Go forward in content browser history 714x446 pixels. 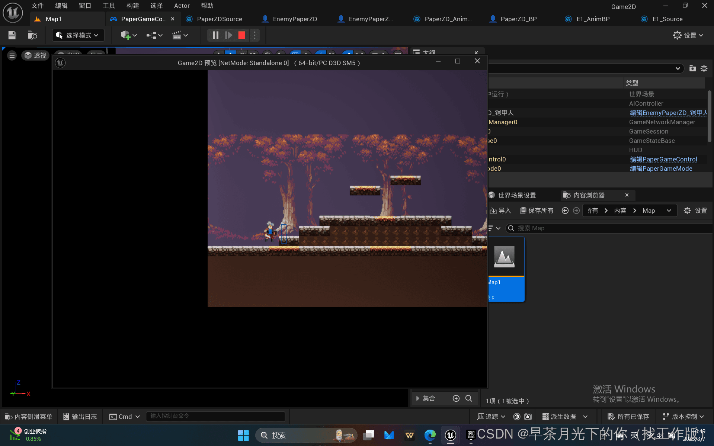576,211
